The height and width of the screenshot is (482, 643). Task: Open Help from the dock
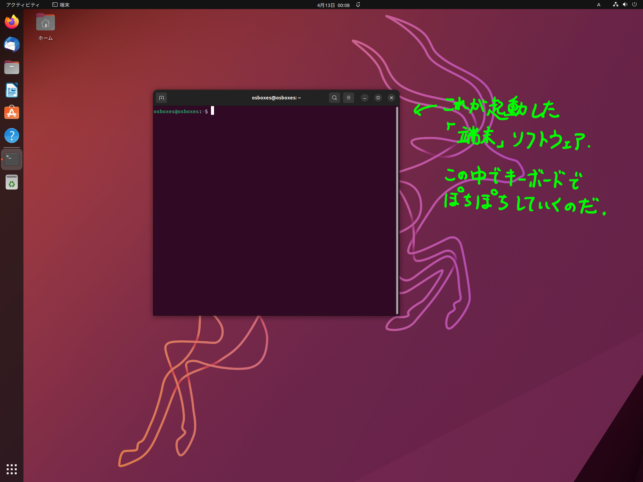click(x=12, y=136)
